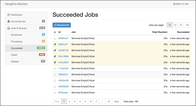The image size is (196, 106).
Task: Check the box for job 6485bcb7
Action: (55, 38)
